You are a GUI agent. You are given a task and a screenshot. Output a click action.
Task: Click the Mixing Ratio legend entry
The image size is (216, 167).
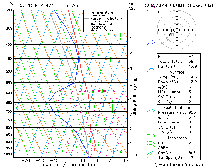[x=99, y=30]
